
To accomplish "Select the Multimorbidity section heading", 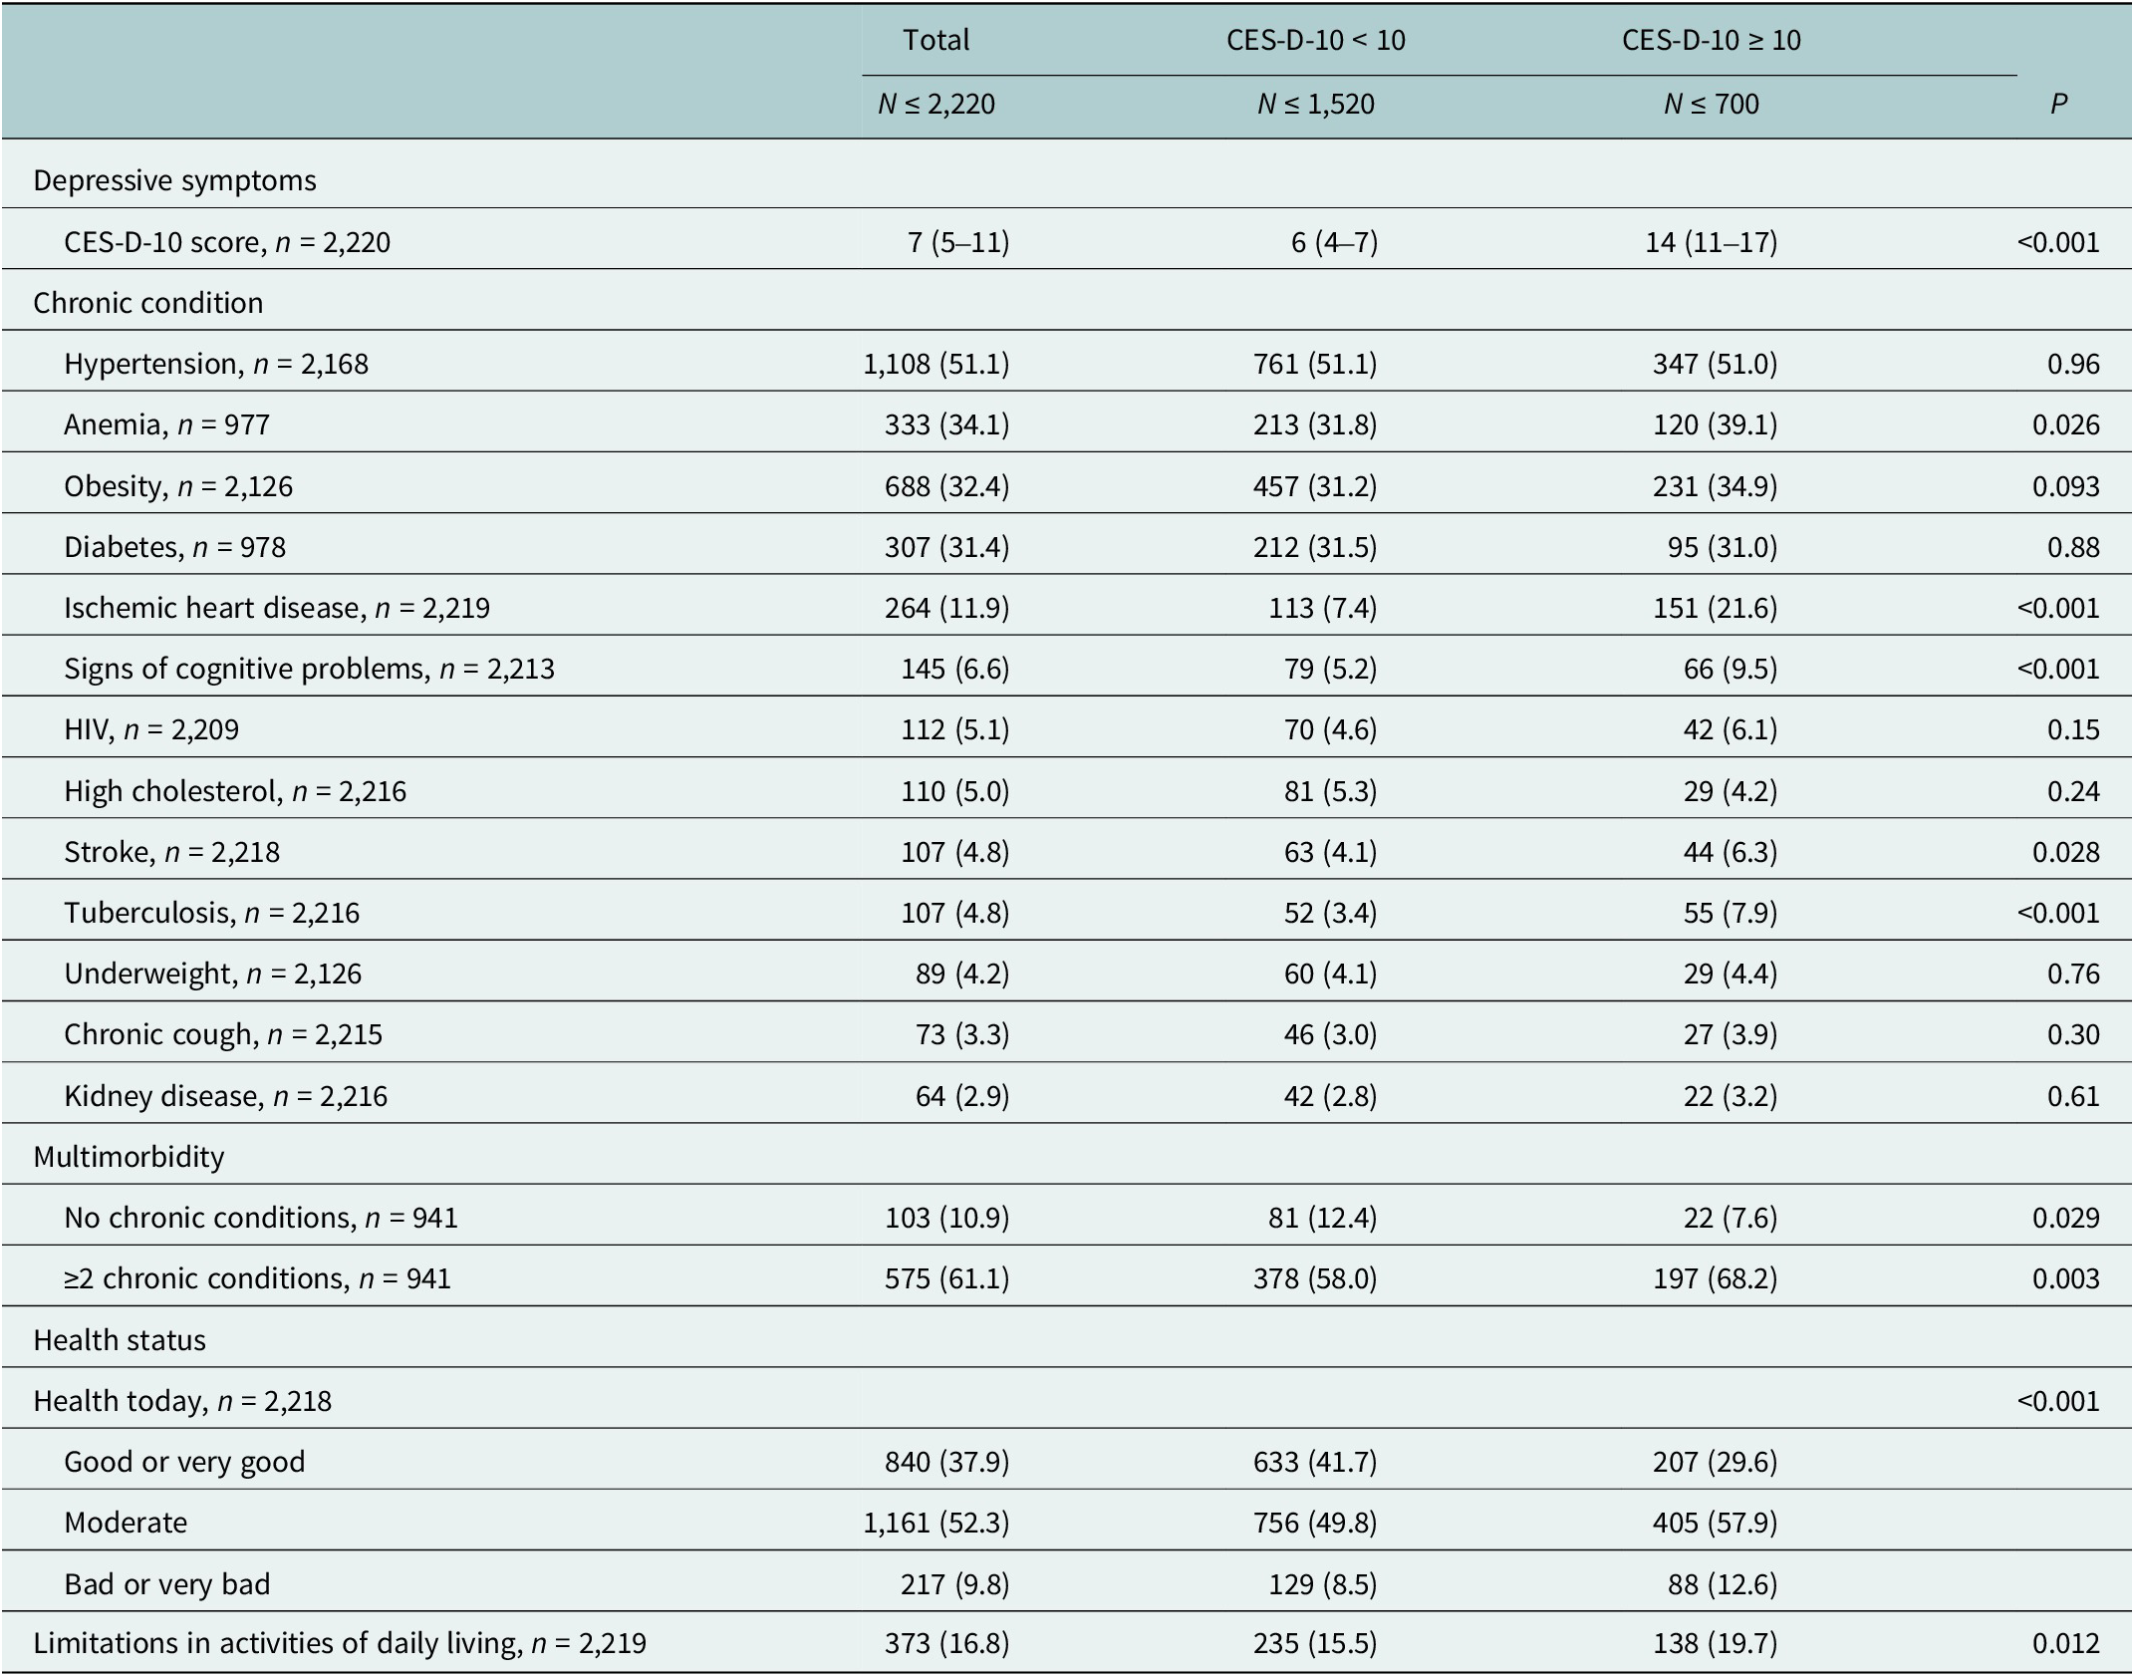I will [x=129, y=1157].
